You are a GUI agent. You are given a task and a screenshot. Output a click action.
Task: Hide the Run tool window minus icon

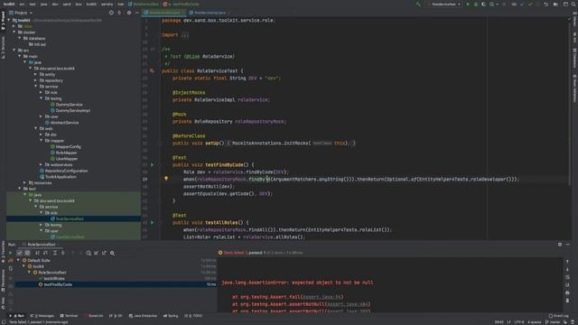point(568,245)
